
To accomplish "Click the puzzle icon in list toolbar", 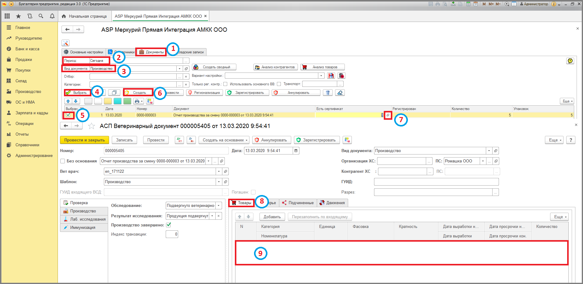I will click(150, 101).
